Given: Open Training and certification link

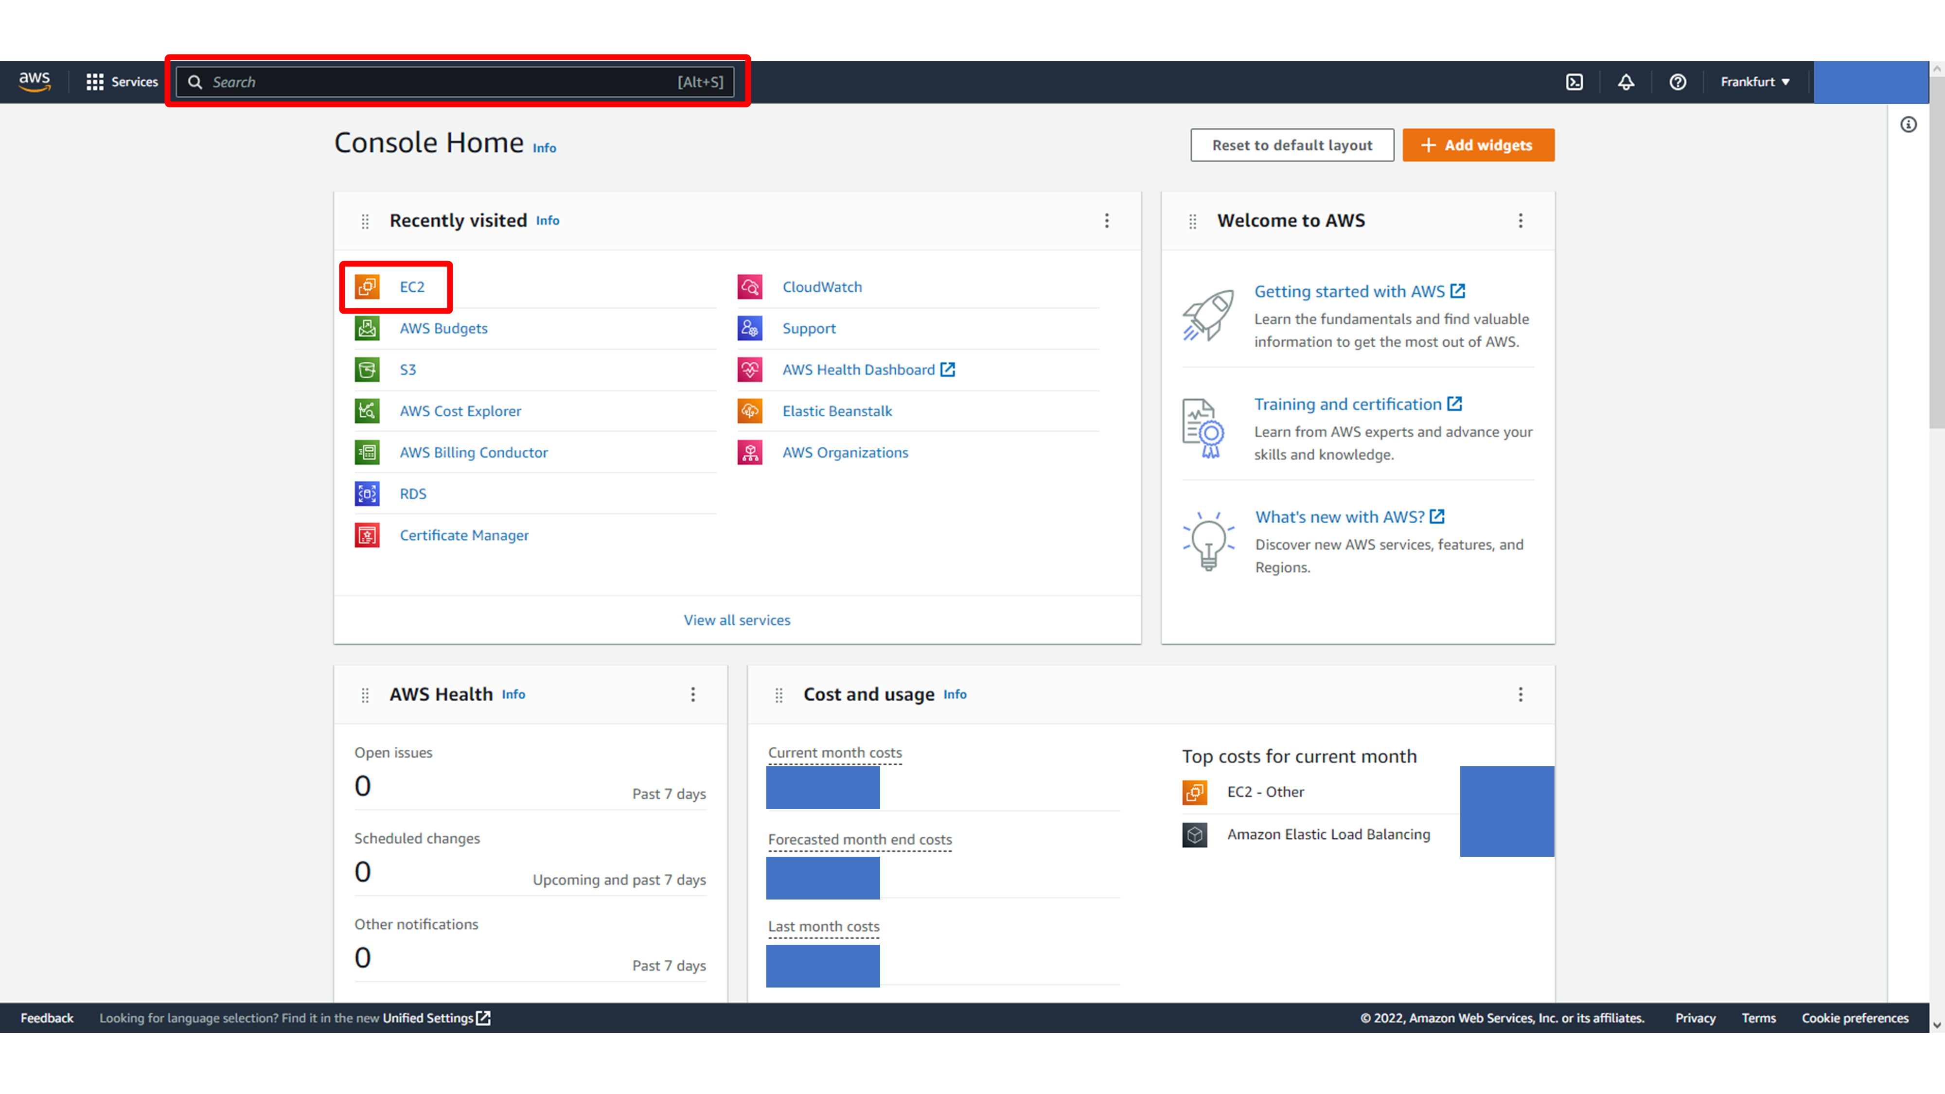Looking at the screenshot, I should pyautogui.click(x=1358, y=404).
